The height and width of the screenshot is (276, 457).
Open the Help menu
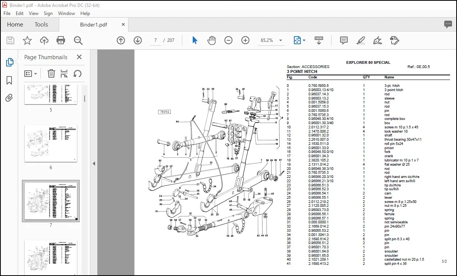[85, 13]
